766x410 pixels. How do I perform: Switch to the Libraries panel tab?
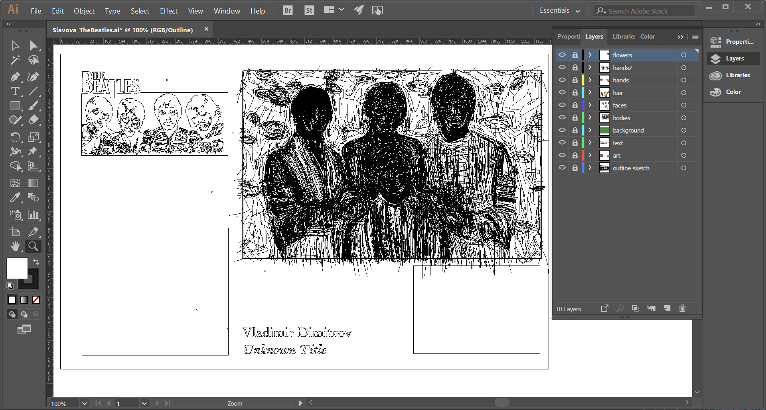(624, 37)
